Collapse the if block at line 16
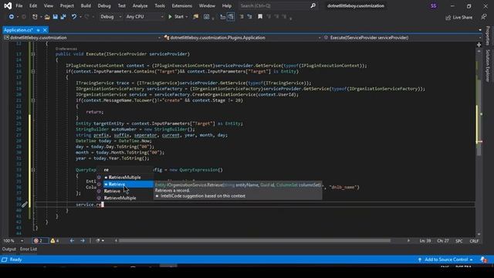494x278 pixels. tap(32, 72)
